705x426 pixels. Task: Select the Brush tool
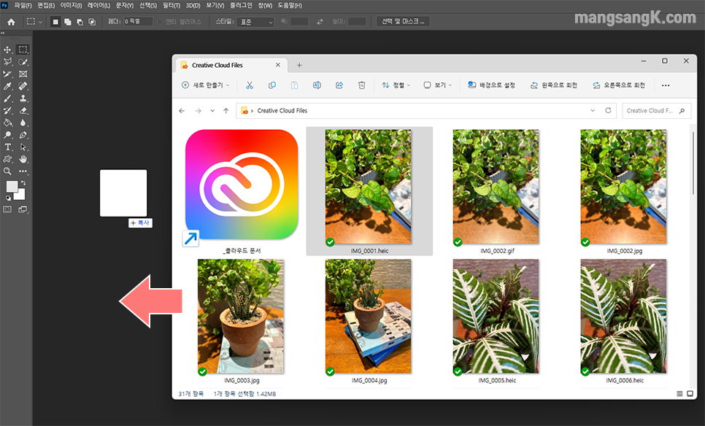(x=7, y=98)
